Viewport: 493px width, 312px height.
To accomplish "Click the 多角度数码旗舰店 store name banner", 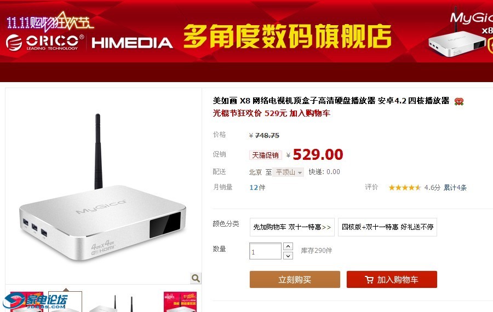I will tap(288, 37).
